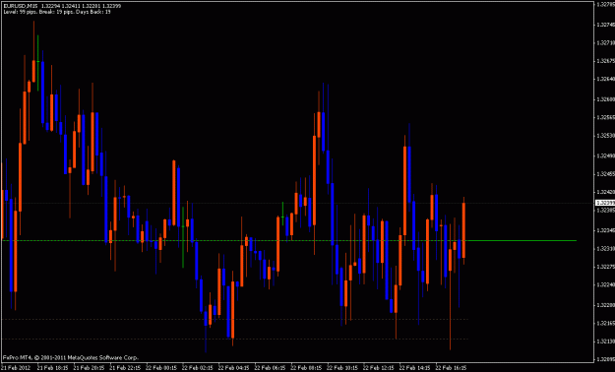Click the 1.32345 price scale label

pos(605,229)
